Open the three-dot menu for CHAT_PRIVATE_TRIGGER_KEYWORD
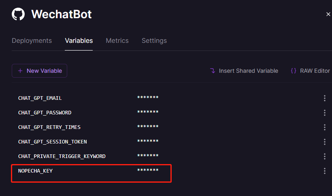Image resolution: width=332 pixels, height=196 pixels. point(325,156)
